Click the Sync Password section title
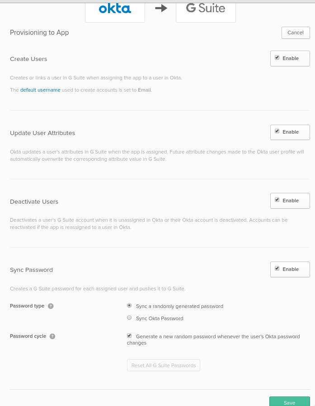This screenshot has height=406, width=315. [31, 270]
